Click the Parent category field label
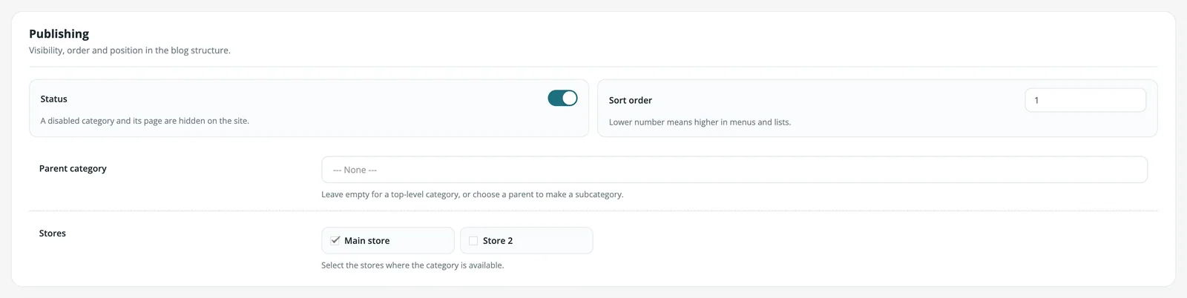1187x298 pixels. click(x=73, y=168)
